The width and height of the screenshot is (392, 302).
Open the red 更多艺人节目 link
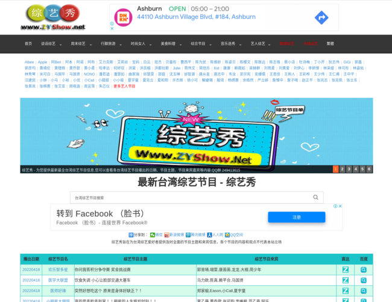pyautogui.click(x=124, y=86)
